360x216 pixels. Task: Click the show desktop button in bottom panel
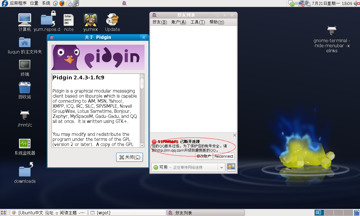click(3, 213)
